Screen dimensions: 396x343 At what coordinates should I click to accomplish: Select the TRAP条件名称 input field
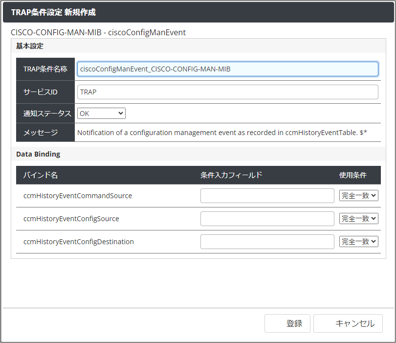(x=227, y=69)
